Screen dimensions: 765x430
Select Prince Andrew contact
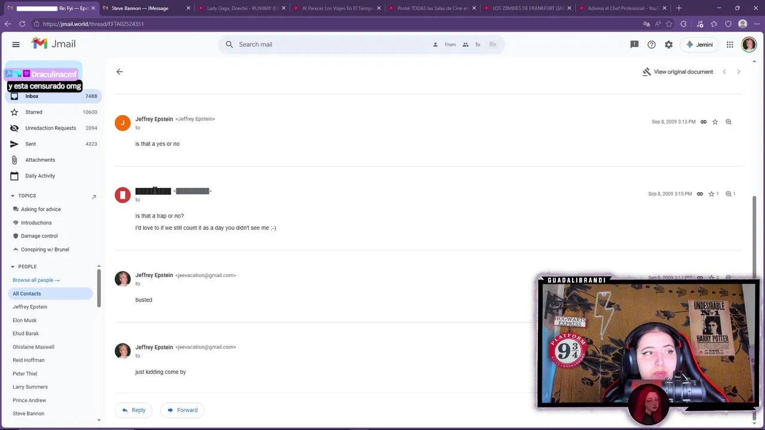[29, 401]
